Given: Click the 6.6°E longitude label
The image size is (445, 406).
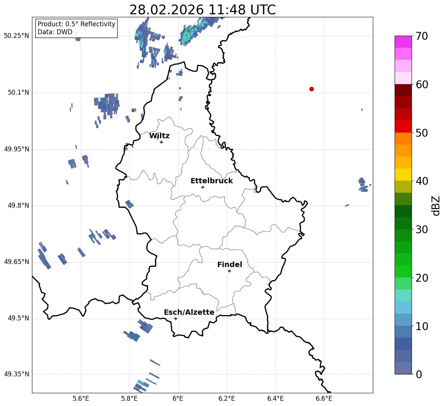Looking at the screenshot, I should [x=324, y=398].
